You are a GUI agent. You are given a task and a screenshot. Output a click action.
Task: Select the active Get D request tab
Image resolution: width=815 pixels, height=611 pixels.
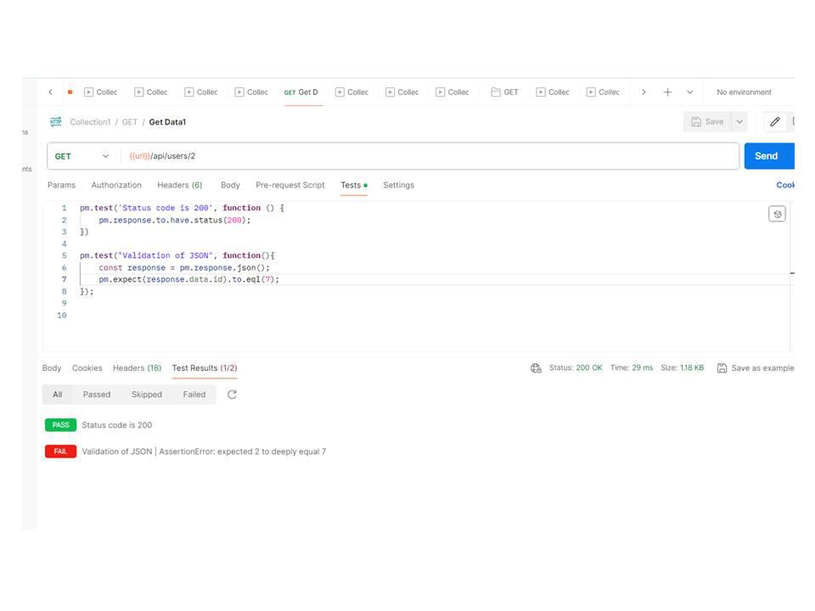[x=301, y=92]
